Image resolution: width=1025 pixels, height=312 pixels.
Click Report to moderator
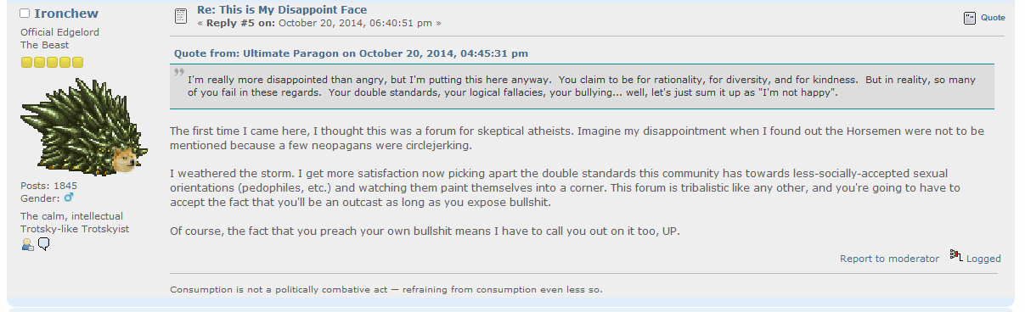click(x=889, y=259)
